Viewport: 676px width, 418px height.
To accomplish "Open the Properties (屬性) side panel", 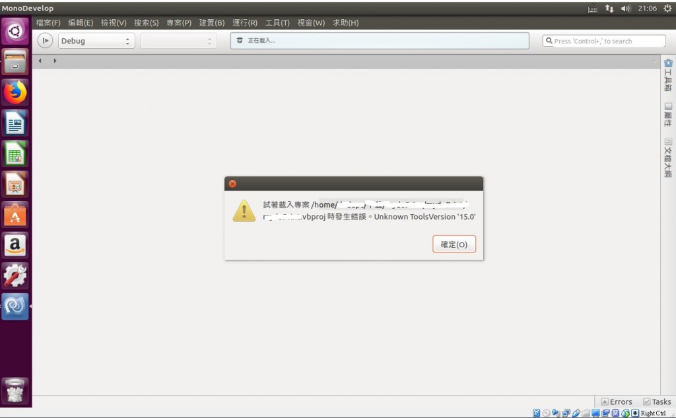I will [668, 115].
